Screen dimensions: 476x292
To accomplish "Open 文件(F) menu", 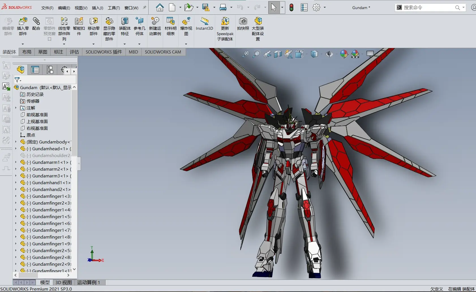I will coord(47,8).
